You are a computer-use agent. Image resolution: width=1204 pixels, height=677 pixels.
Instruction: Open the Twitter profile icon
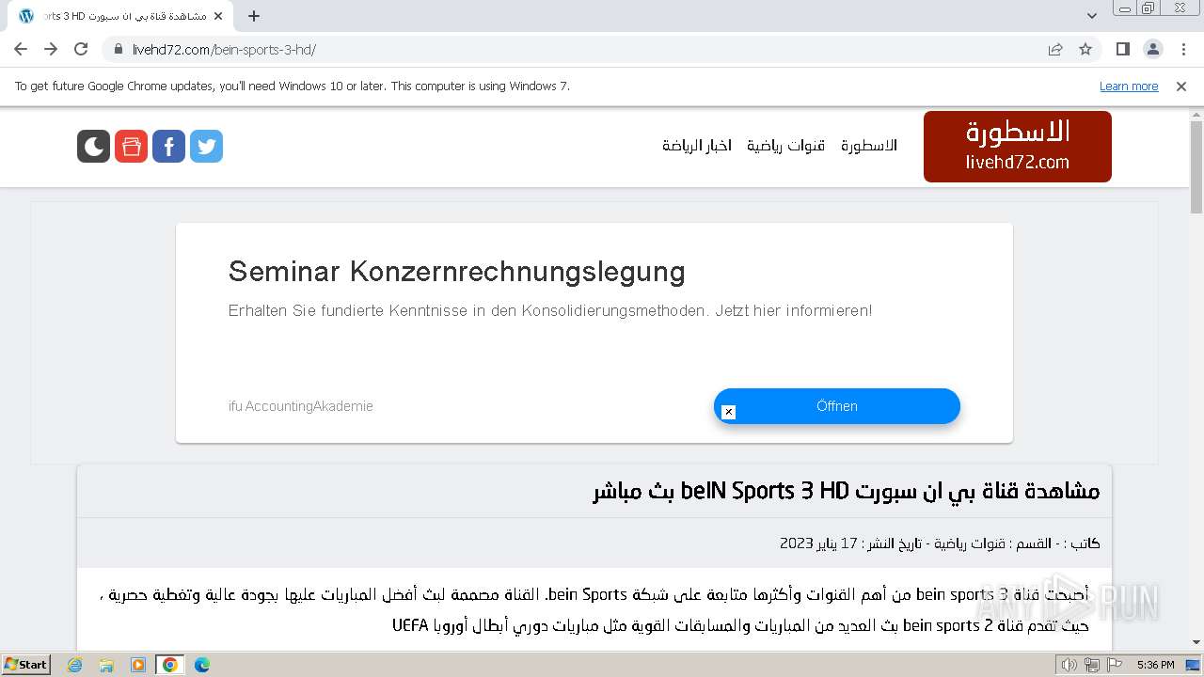coord(206,147)
